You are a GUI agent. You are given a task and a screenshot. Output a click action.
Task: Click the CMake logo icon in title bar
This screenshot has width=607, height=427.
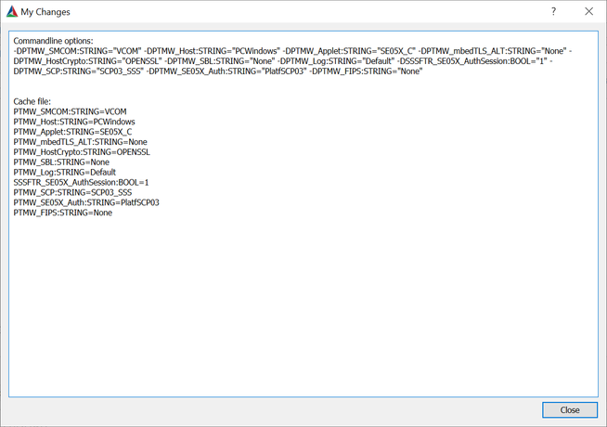[12, 12]
